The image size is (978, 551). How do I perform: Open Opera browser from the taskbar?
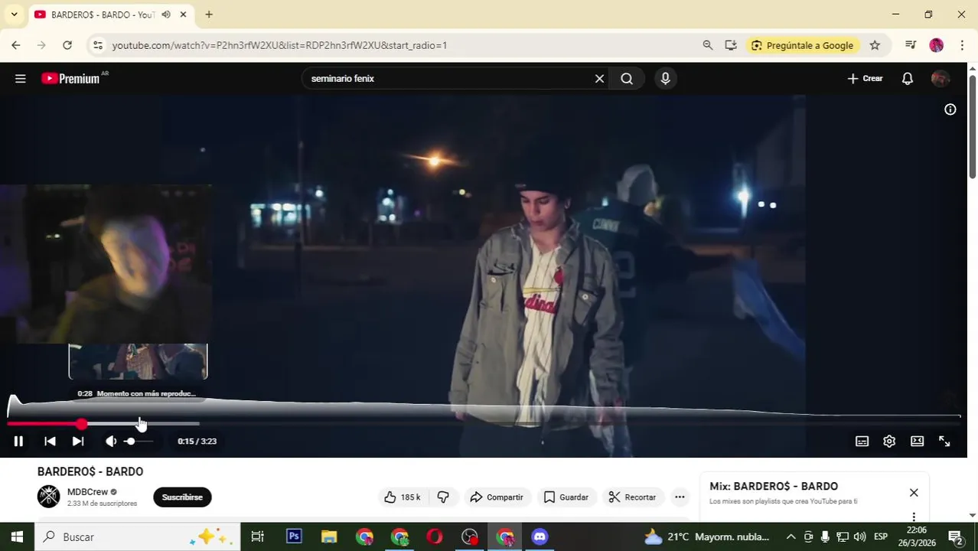click(435, 536)
